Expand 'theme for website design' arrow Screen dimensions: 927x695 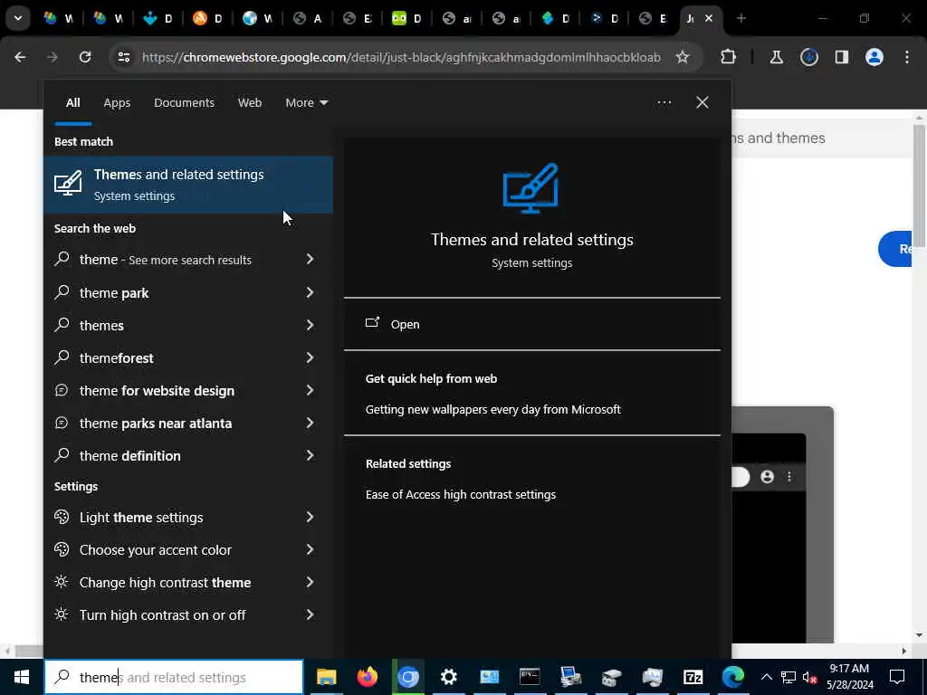coord(310,389)
